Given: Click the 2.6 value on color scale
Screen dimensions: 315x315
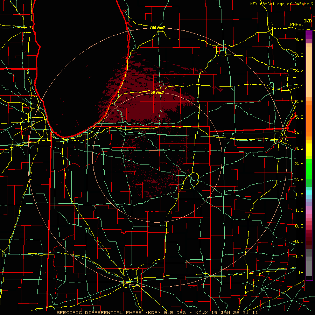Looking at the screenshot, I should [299, 179].
